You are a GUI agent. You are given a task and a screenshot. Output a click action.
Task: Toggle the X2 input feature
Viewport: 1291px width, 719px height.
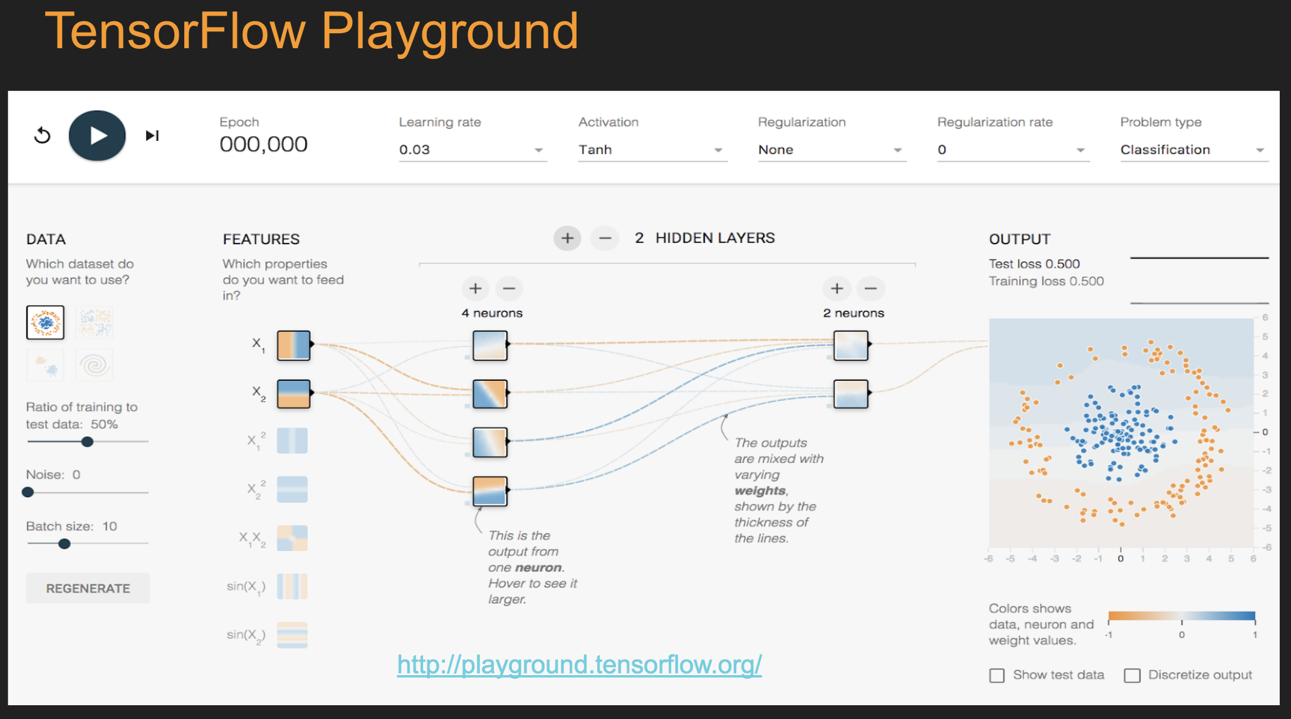pos(294,394)
